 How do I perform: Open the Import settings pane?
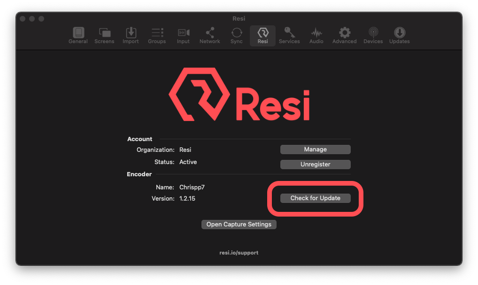click(131, 35)
